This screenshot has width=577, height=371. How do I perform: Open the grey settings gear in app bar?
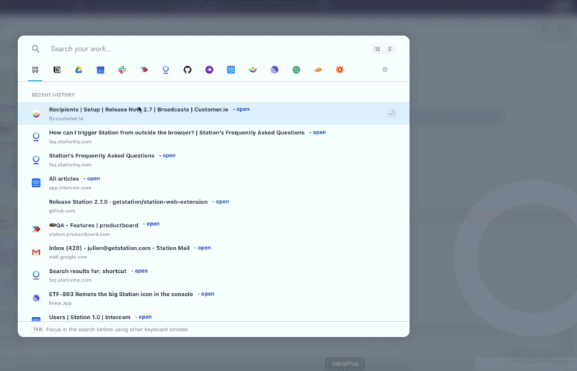point(385,69)
